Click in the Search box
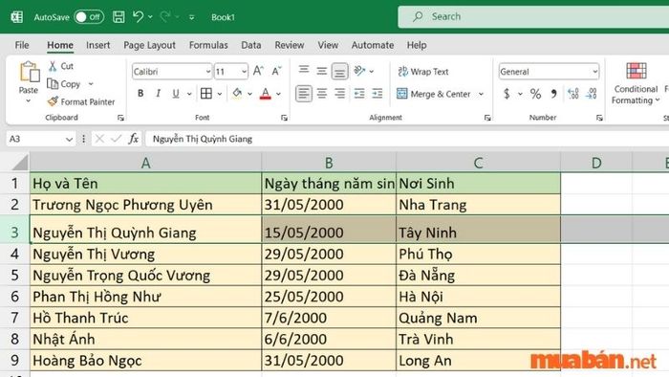The width and height of the screenshot is (669, 377). click(x=533, y=16)
